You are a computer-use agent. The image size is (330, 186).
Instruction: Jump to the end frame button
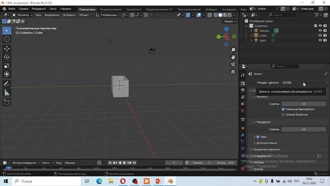tap(134, 163)
